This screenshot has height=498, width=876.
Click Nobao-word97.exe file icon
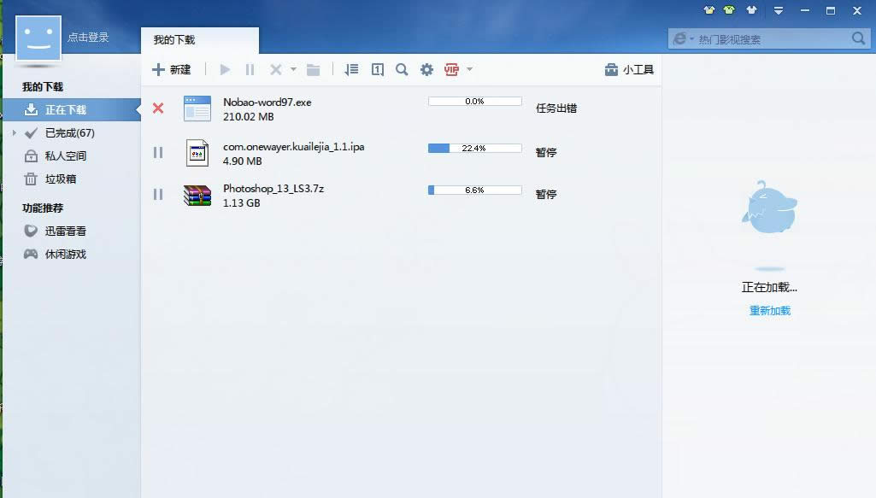tap(197, 108)
